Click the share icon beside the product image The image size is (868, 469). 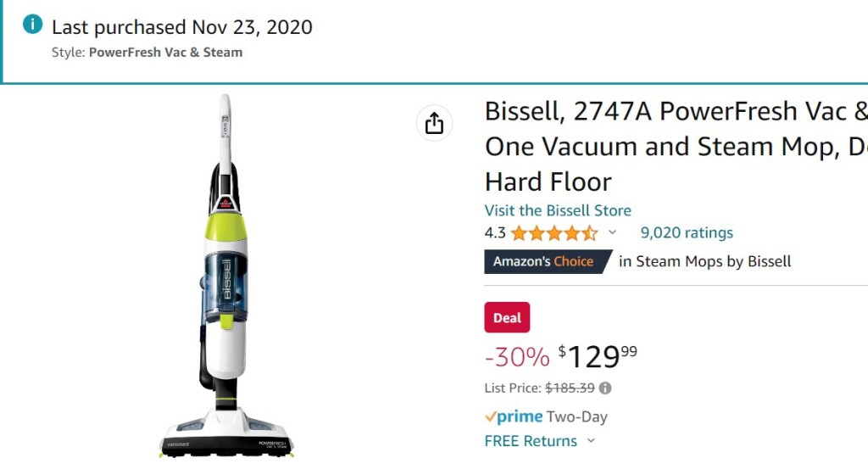point(434,124)
